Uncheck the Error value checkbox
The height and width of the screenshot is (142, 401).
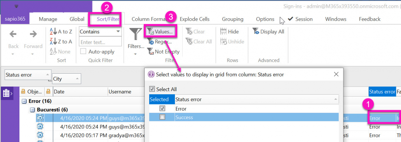(x=162, y=108)
